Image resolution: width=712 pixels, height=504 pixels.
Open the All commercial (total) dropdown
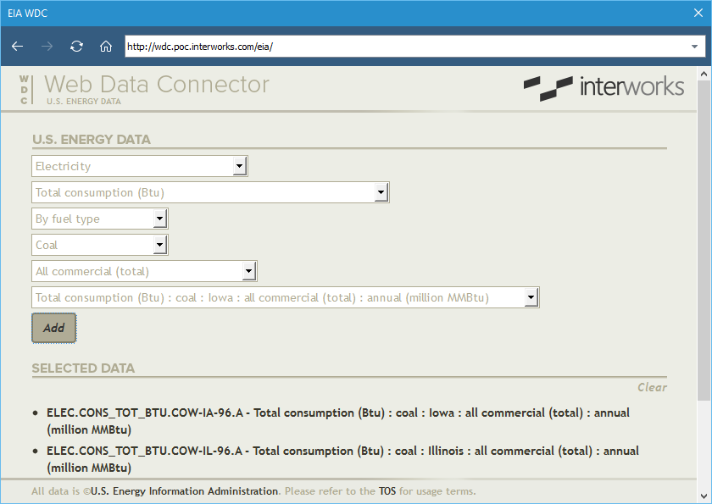tap(144, 271)
